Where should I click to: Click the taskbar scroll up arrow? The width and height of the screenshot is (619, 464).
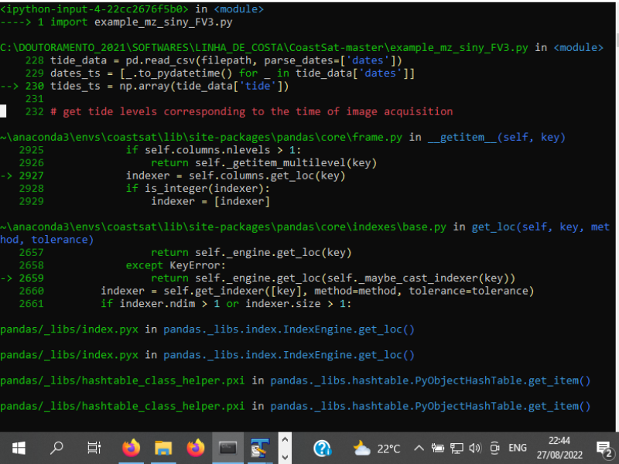coord(285,438)
